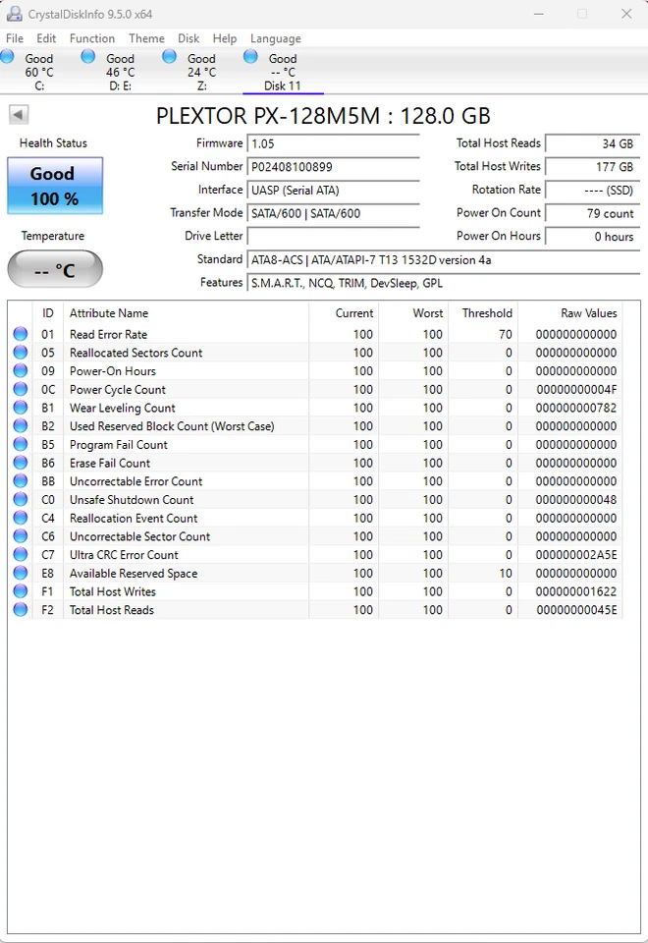Screen dimensions: 648x943
Task: Select the Disk 11 tab
Action: (x=283, y=72)
